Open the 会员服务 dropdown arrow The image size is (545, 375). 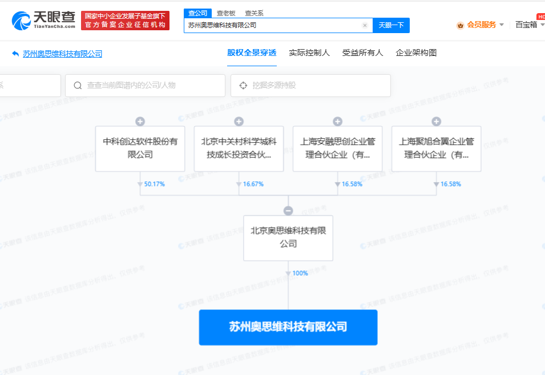502,25
